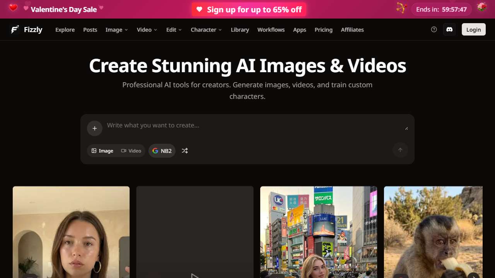Image resolution: width=495 pixels, height=278 pixels.
Task: Expand the Video navigation dropdown
Action: 147,30
